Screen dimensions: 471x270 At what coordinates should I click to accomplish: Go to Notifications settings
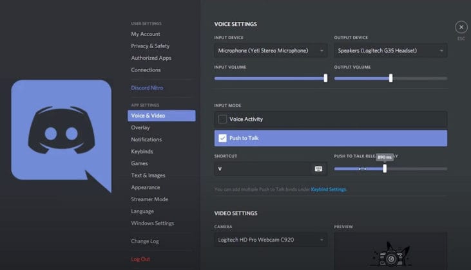coord(146,139)
